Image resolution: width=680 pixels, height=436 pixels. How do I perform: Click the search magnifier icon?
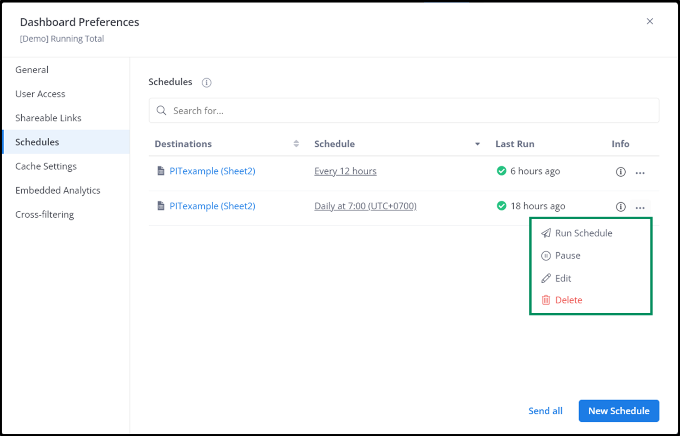coord(161,110)
